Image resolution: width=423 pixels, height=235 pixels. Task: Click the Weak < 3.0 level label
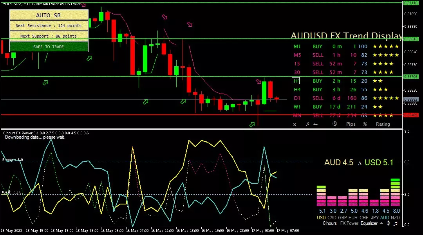tap(12, 192)
